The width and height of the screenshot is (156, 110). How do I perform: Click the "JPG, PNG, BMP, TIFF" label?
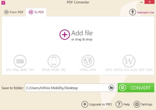pos(20,70)
